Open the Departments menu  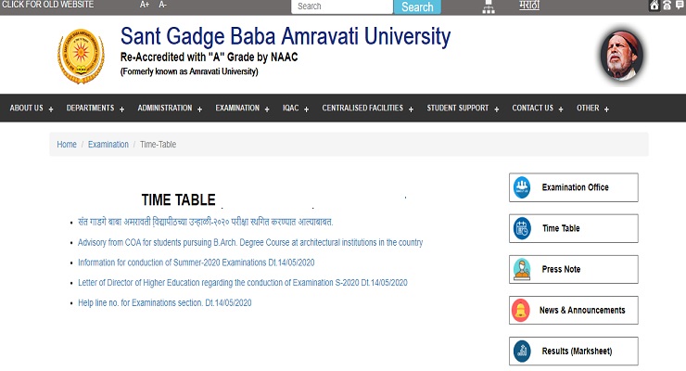click(90, 109)
